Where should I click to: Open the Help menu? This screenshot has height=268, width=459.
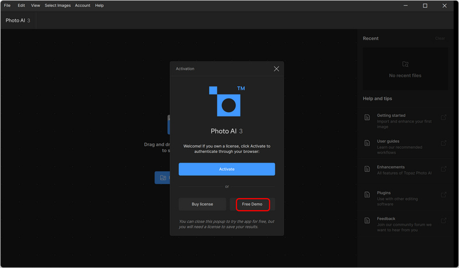(x=99, y=5)
